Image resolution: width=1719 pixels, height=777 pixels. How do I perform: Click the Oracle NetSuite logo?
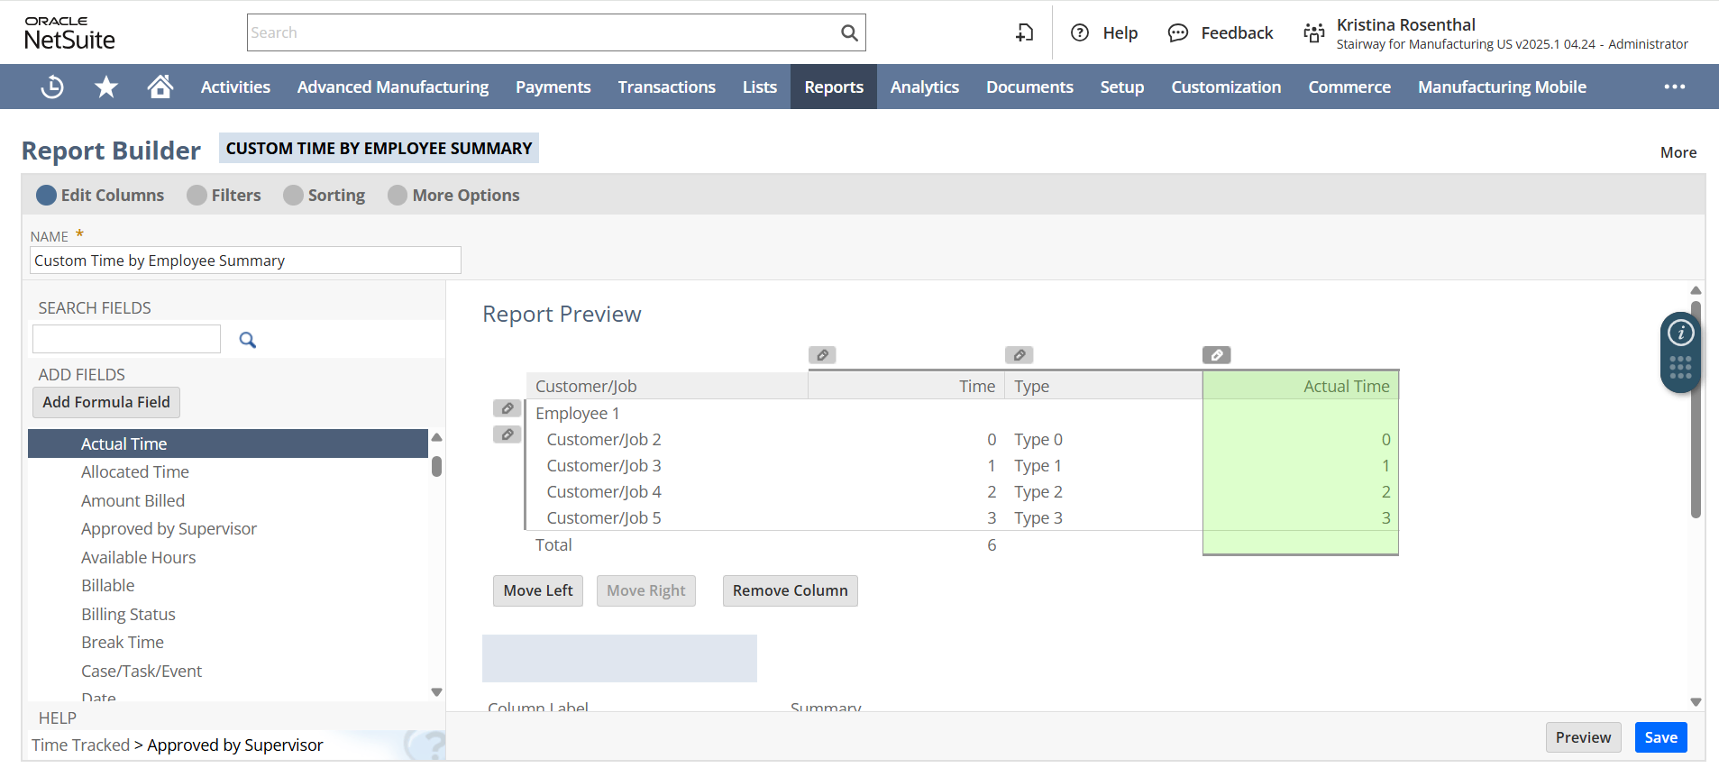pyautogui.click(x=69, y=33)
